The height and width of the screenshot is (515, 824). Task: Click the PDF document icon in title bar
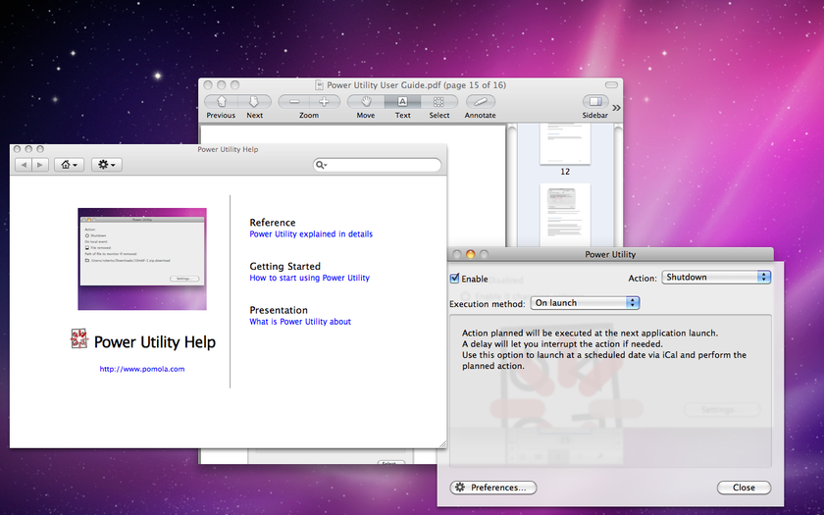pos(319,85)
